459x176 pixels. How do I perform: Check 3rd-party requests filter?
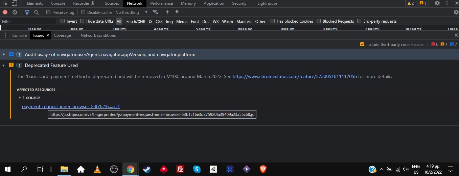[359, 21]
